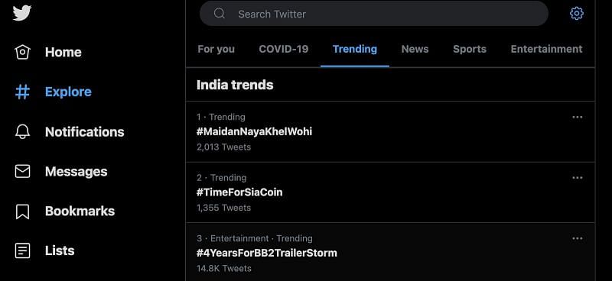Open Bookmarks ribbon icon
The image size is (612, 281).
pyautogui.click(x=22, y=212)
